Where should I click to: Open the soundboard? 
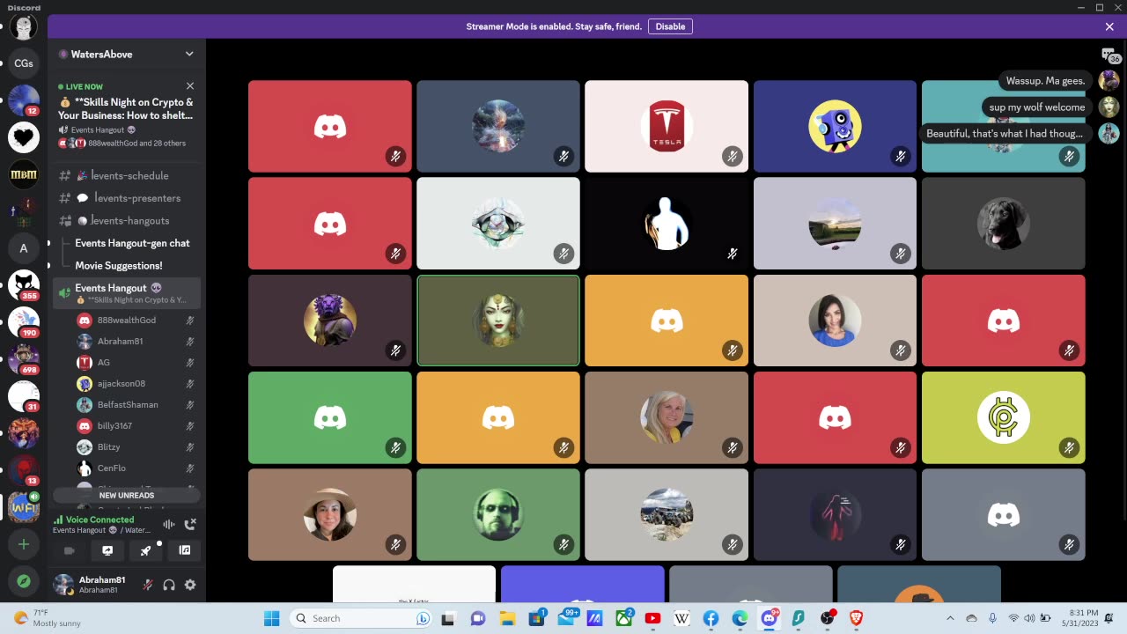(x=185, y=550)
